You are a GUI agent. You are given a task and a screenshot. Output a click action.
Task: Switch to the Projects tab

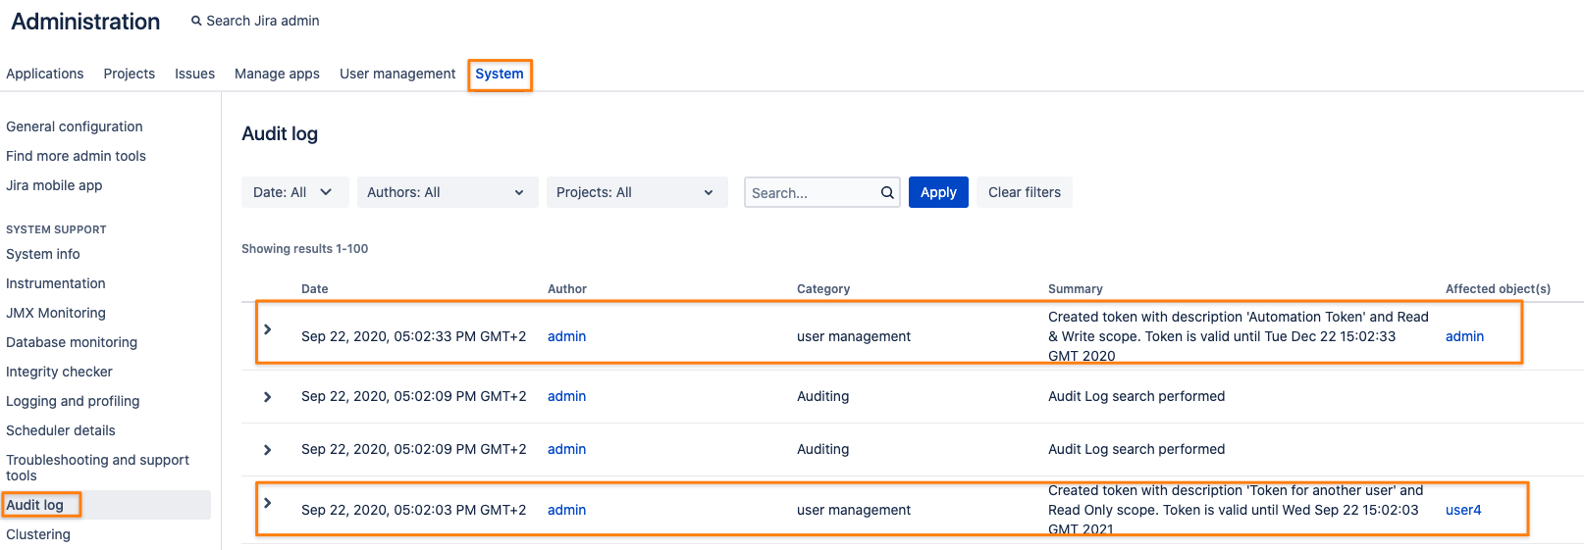click(x=130, y=74)
